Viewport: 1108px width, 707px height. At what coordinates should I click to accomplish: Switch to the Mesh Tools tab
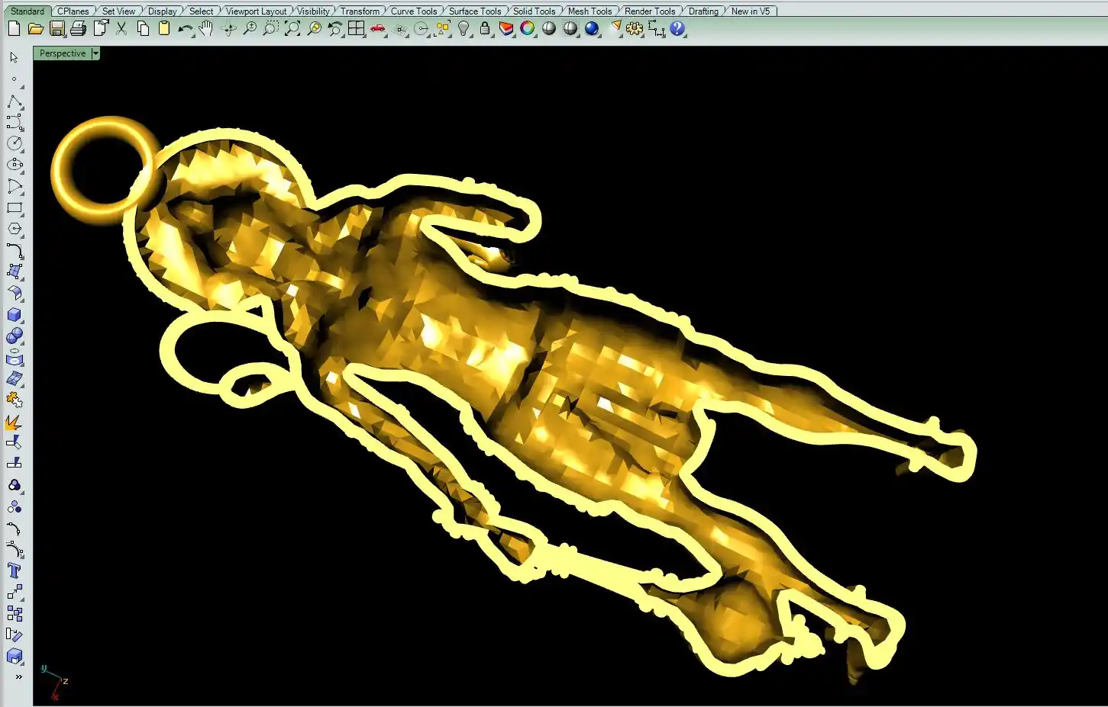590,11
